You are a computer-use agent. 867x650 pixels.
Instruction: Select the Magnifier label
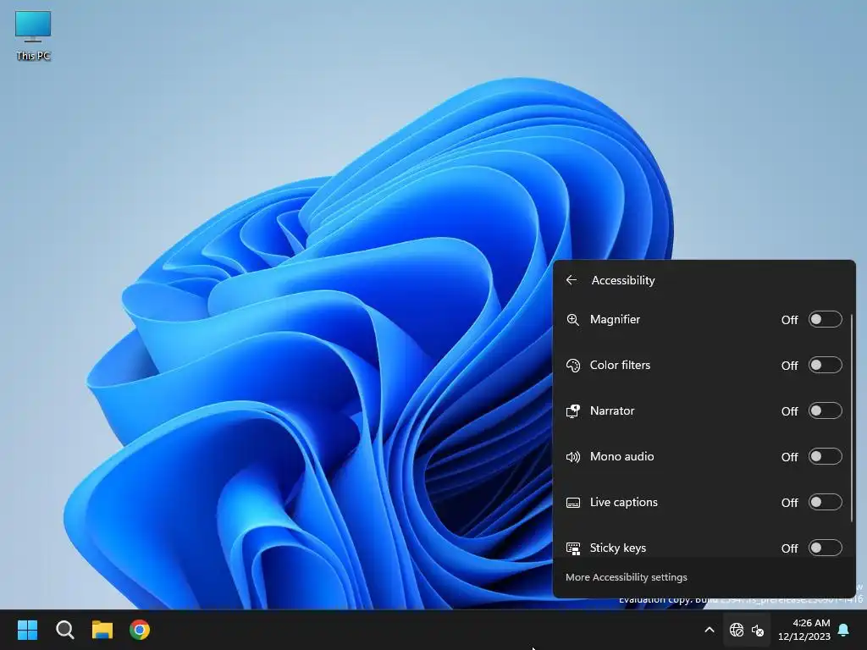click(x=615, y=319)
